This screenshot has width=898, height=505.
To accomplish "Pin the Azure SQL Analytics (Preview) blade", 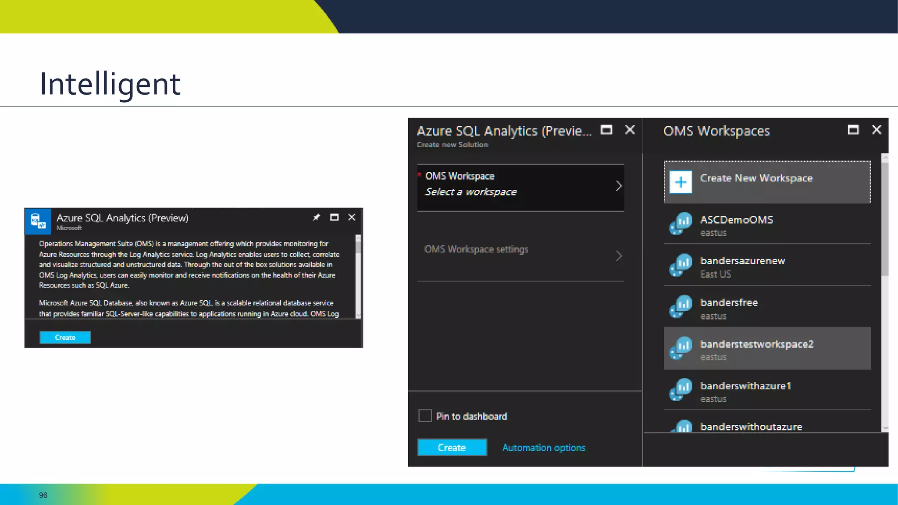I will coord(317,217).
